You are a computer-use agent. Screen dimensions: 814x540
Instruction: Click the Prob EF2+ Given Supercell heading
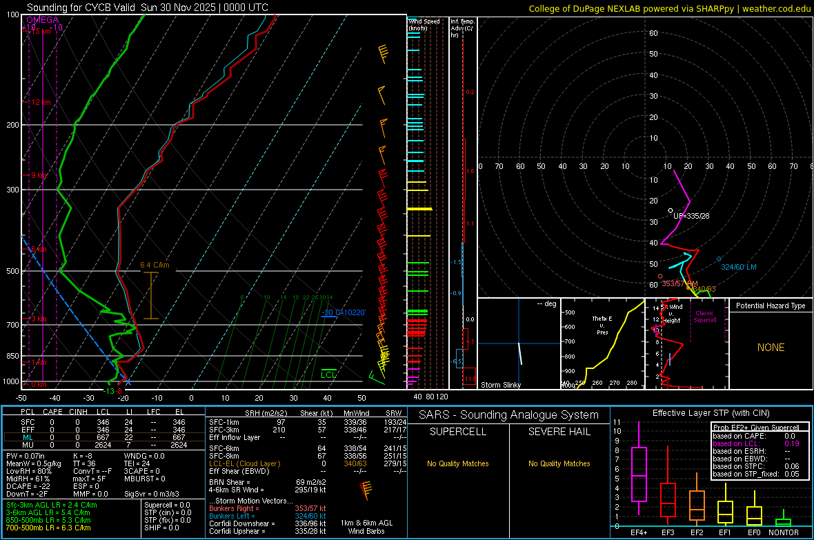click(x=756, y=428)
